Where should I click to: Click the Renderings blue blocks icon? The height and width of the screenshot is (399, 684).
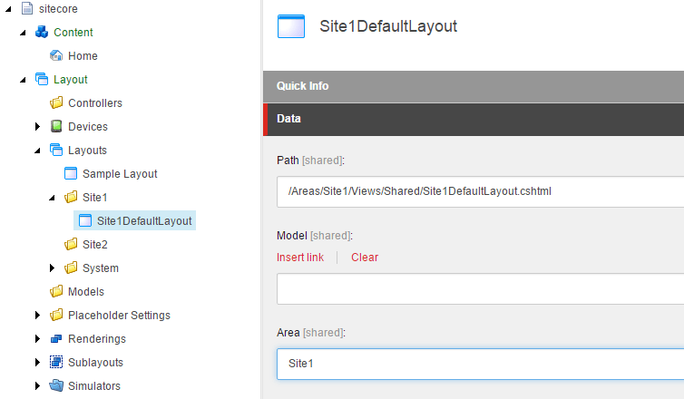[x=56, y=339]
